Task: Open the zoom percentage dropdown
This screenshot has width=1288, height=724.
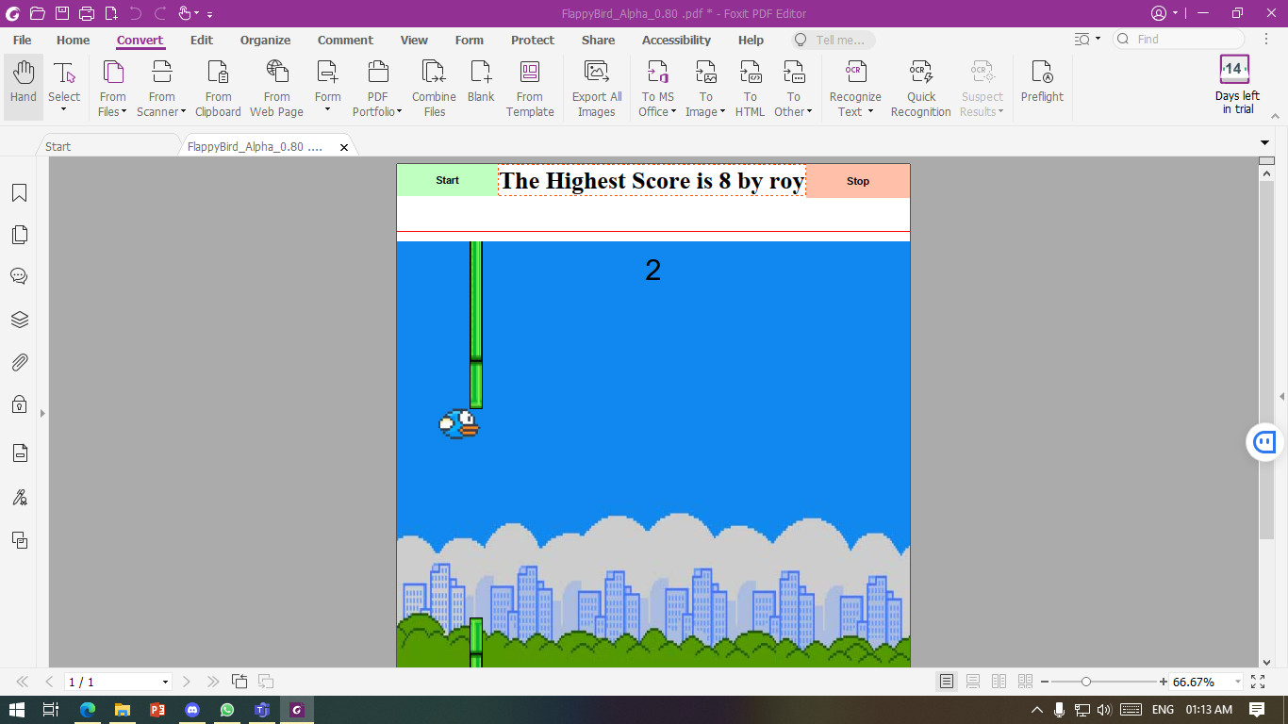Action: [x=1236, y=682]
